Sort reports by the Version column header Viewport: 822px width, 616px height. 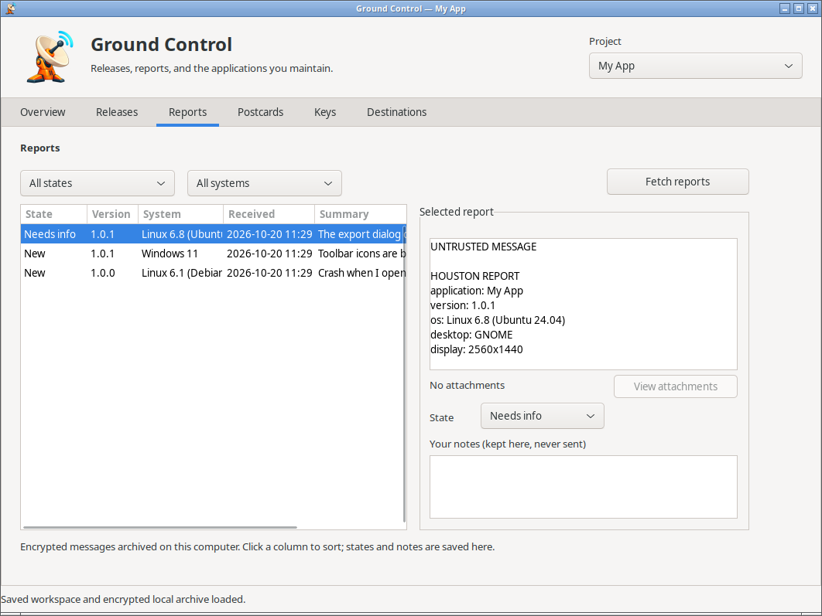coord(112,214)
